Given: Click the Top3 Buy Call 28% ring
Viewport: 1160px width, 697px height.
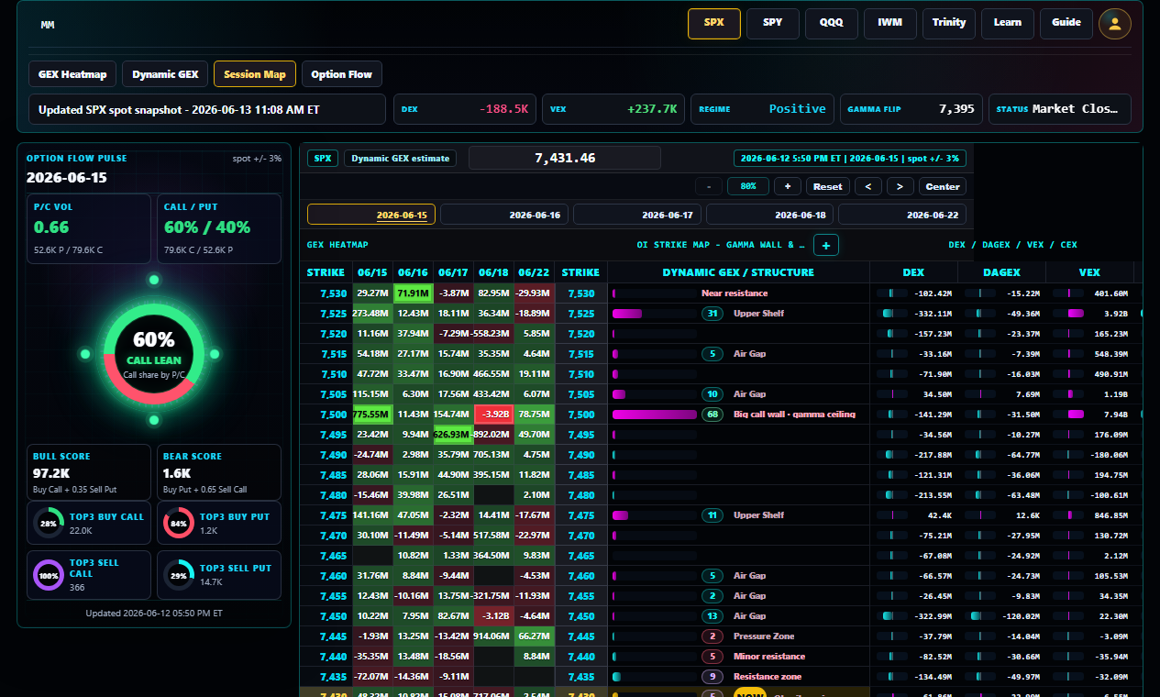Looking at the screenshot, I should coord(49,524).
